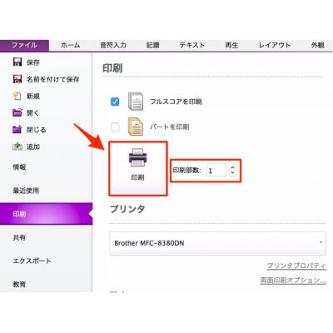
Task: Increase the 印刷部数 copies stepper
Action: point(232,167)
